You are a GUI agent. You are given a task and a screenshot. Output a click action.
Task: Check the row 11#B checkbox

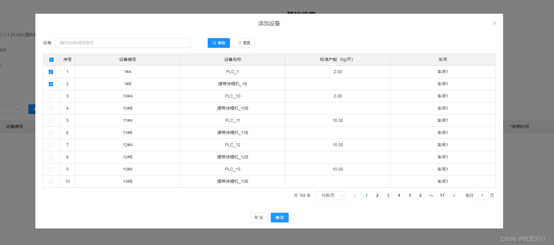[51, 133]
